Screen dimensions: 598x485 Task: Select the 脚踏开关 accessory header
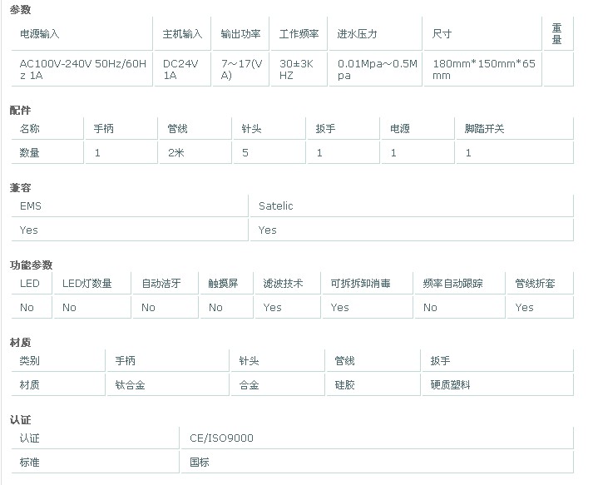click(x=485, y=129)
